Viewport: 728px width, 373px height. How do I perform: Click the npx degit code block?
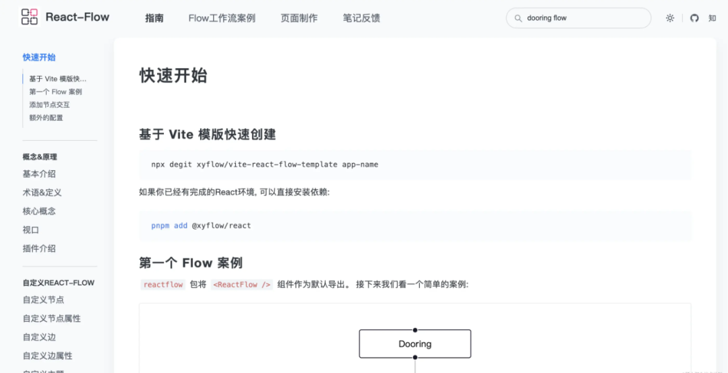415,164
